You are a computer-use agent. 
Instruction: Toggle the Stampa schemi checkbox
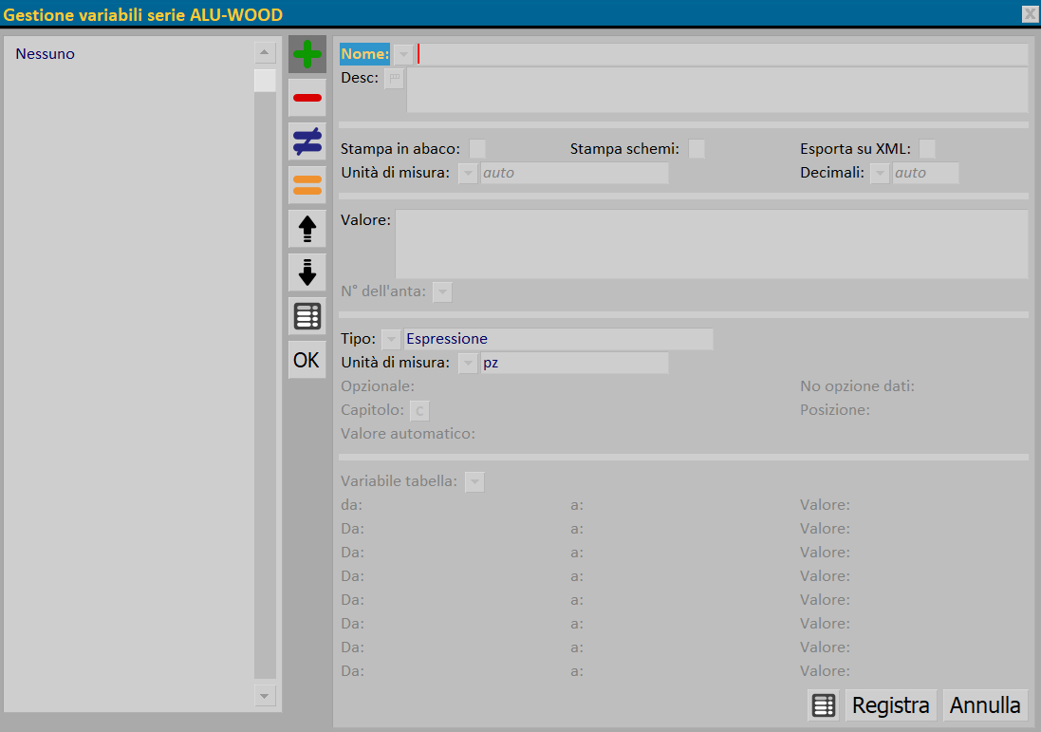tap(697, 149)
